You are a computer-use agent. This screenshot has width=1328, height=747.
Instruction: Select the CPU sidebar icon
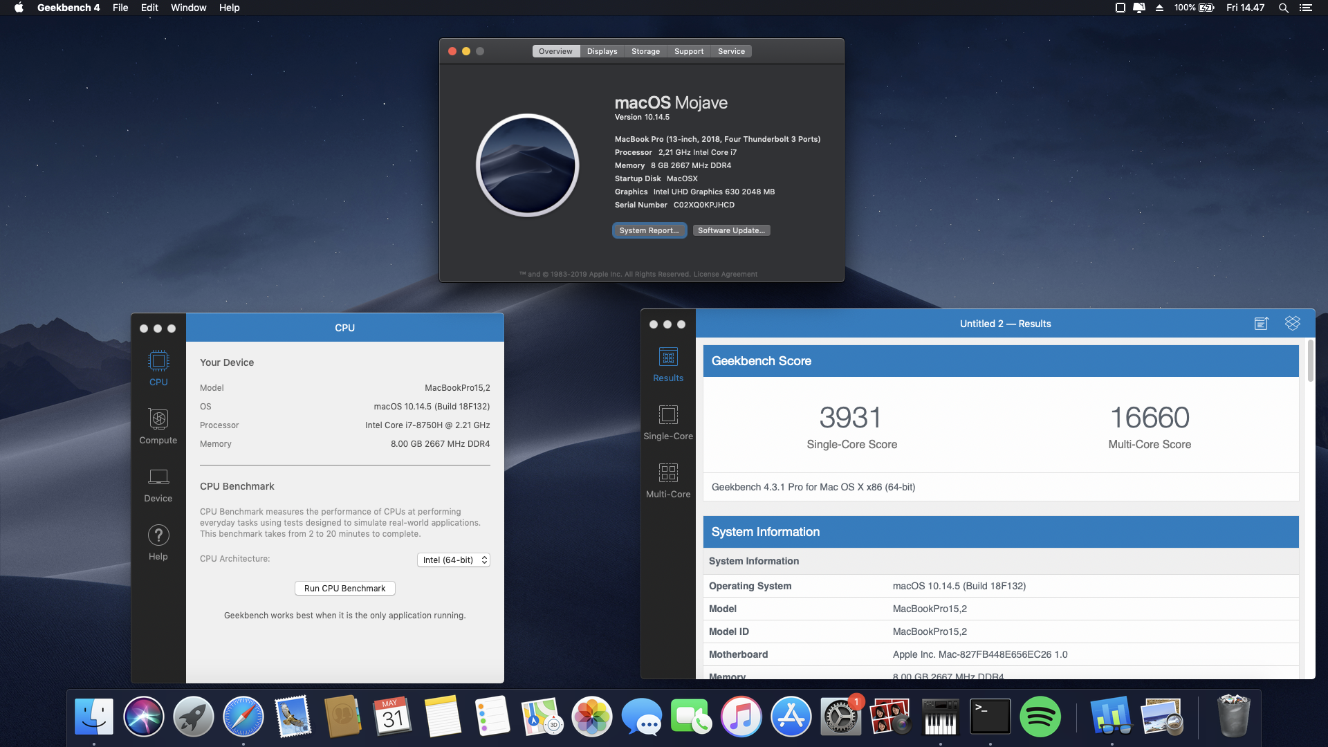pyautogui.click(x=158, y=362)
